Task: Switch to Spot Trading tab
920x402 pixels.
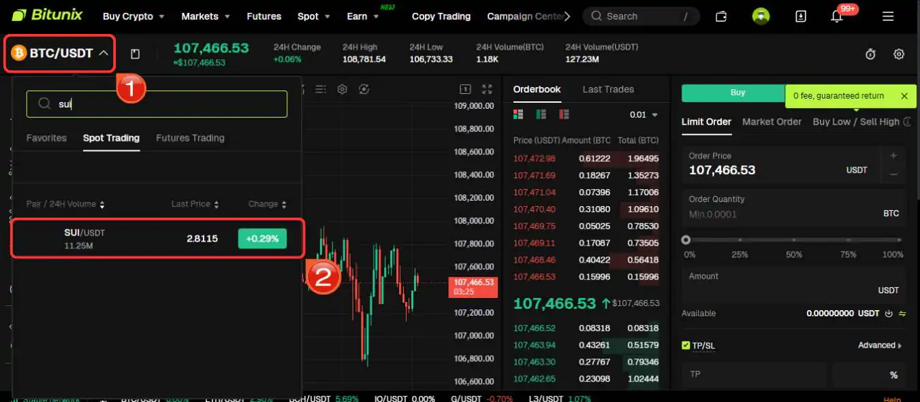Action: pos(111,138)
